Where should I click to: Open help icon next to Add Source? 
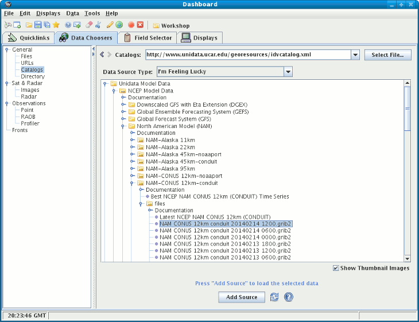[289, 297]
